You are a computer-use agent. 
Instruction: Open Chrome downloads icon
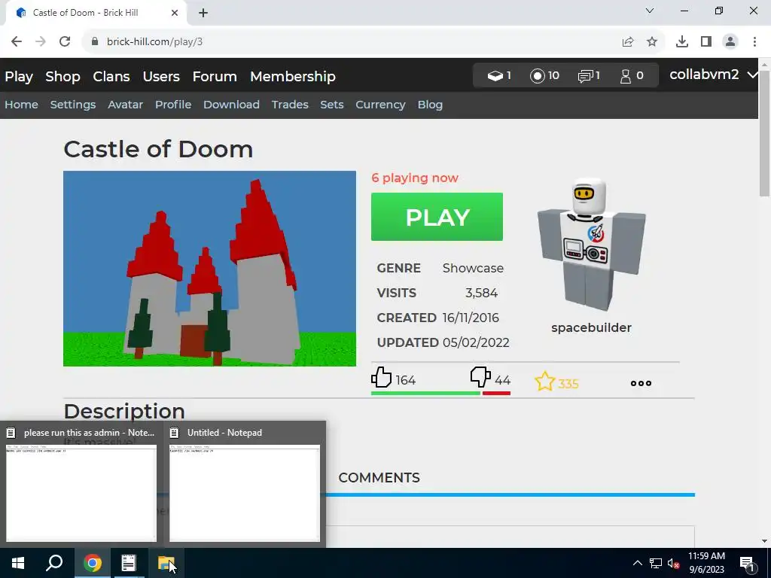click(681, 42)
